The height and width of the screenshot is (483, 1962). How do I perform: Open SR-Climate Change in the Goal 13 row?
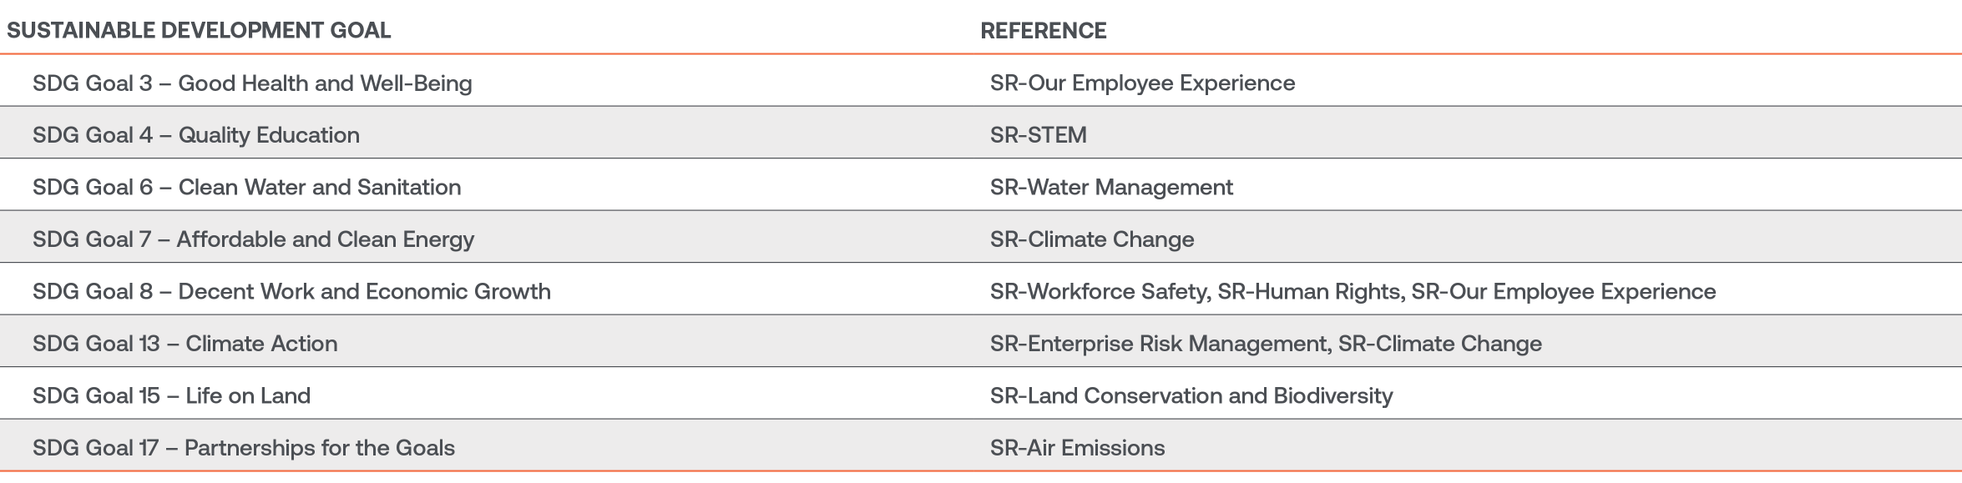(x=1440, y=344)
